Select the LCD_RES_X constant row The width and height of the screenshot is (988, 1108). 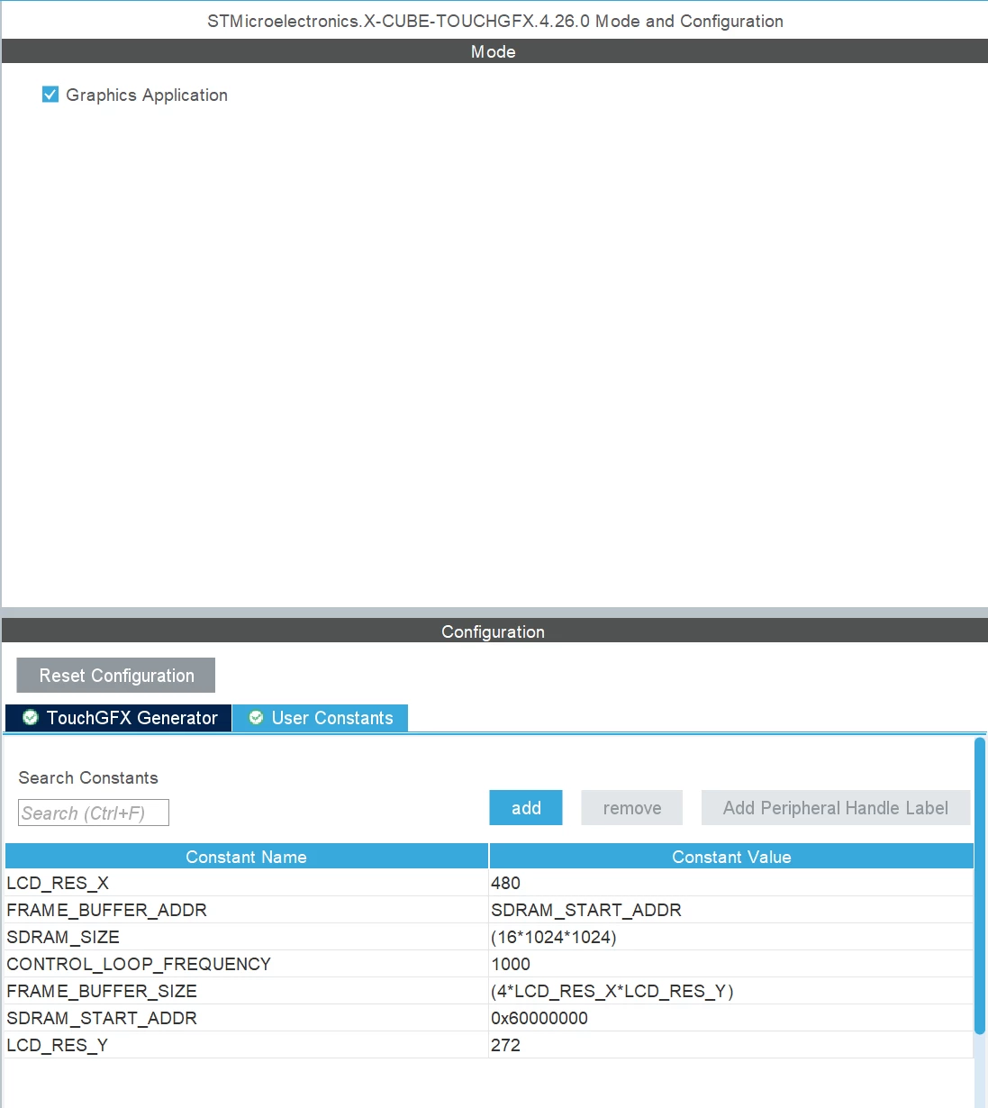pos(489,883)
